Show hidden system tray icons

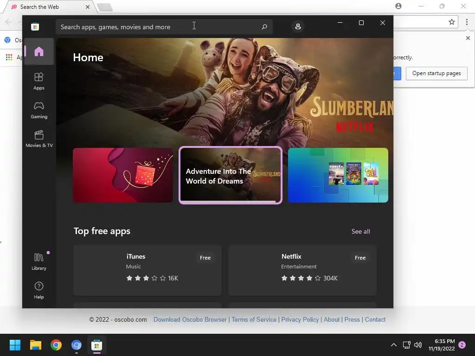pyautogui.click(x=393, y=345)
